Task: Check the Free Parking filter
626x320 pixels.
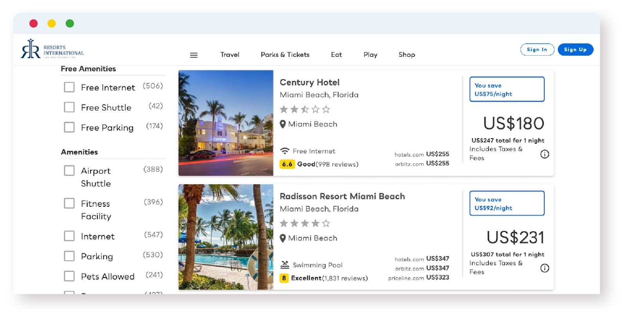Action: pyautogui.click(x=69, y=127)
